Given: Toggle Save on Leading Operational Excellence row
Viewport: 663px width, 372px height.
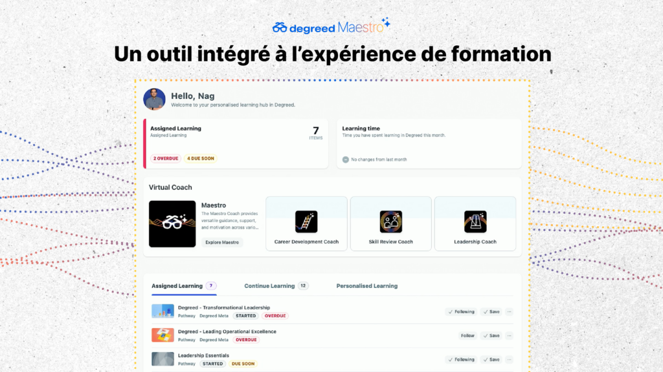Looking at the screenshot, I should pyautogui.click(x=491, y=336).
